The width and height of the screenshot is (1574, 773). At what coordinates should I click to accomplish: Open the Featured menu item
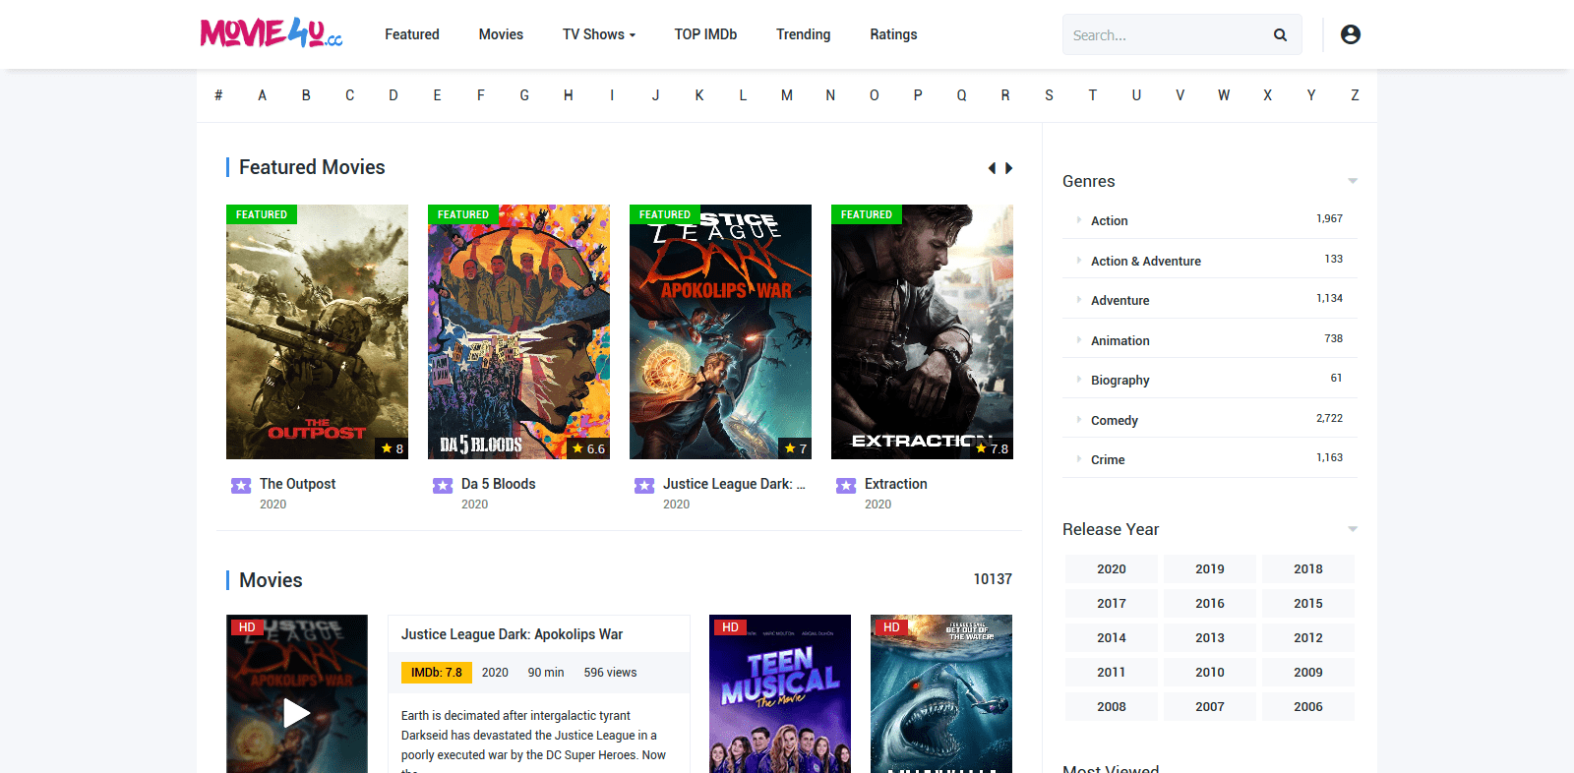pyautogui.click(x=412, y=34)
